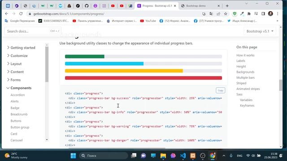Expand the Customize section
The height and width of the screenshot is (161, 287).
[17, 55]
